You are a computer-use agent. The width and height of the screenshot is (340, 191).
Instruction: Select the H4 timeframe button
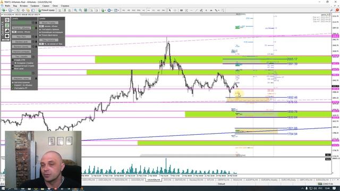pos(149,10)
